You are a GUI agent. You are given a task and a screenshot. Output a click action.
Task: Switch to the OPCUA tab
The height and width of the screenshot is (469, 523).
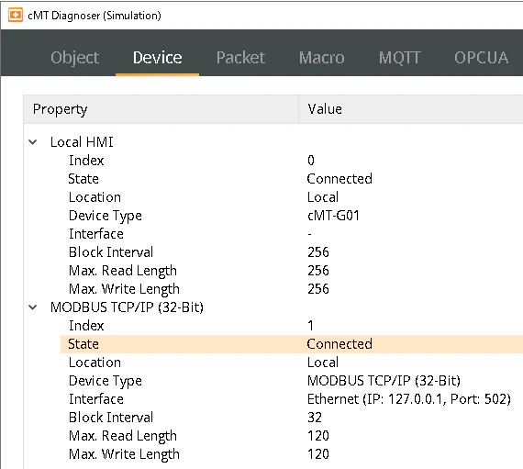482,58
